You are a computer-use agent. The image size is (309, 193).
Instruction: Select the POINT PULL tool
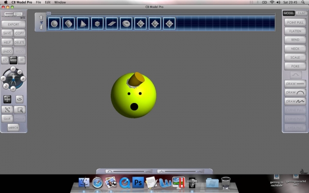click(x=295, y=22)
